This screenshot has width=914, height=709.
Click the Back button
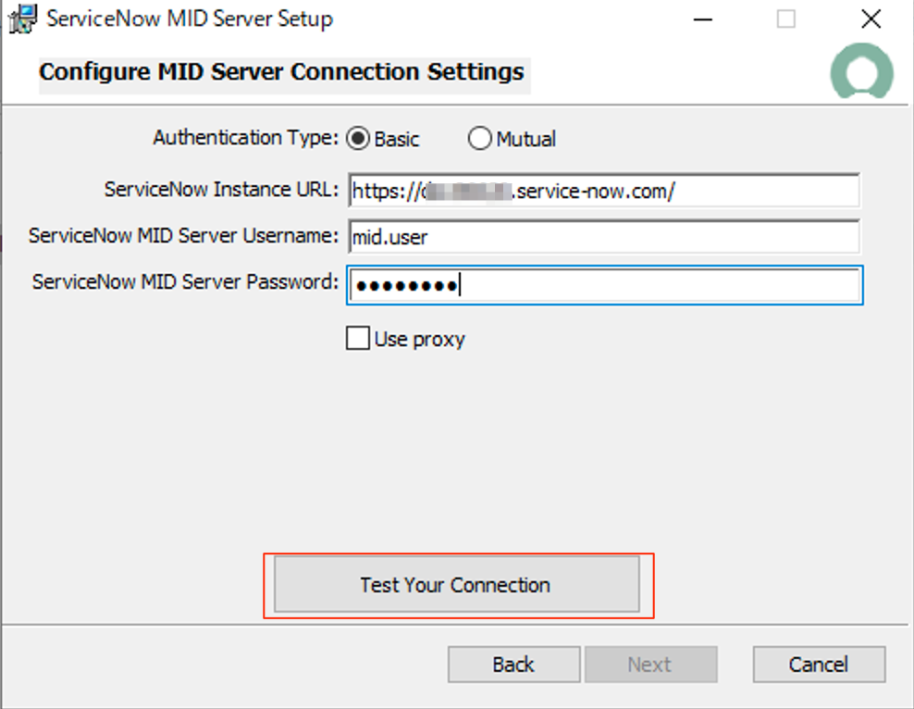coord(513,664)
